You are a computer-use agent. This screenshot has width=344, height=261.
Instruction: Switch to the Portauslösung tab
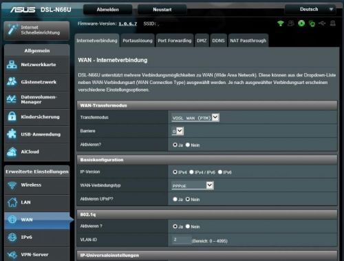[x=138, y=41]
